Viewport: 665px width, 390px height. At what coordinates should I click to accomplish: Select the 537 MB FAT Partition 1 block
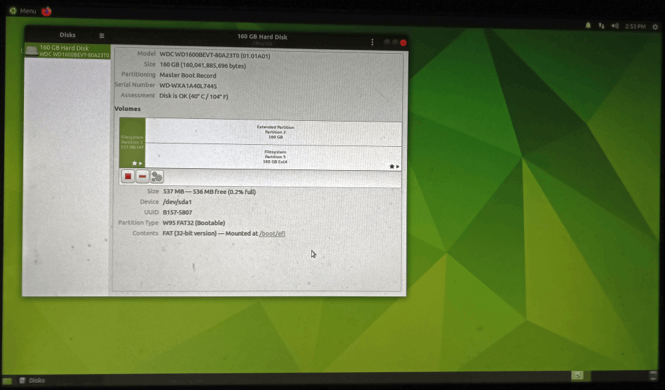point(132,142)
